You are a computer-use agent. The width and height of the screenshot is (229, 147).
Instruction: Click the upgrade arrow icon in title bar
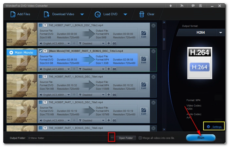pos(170,6)
